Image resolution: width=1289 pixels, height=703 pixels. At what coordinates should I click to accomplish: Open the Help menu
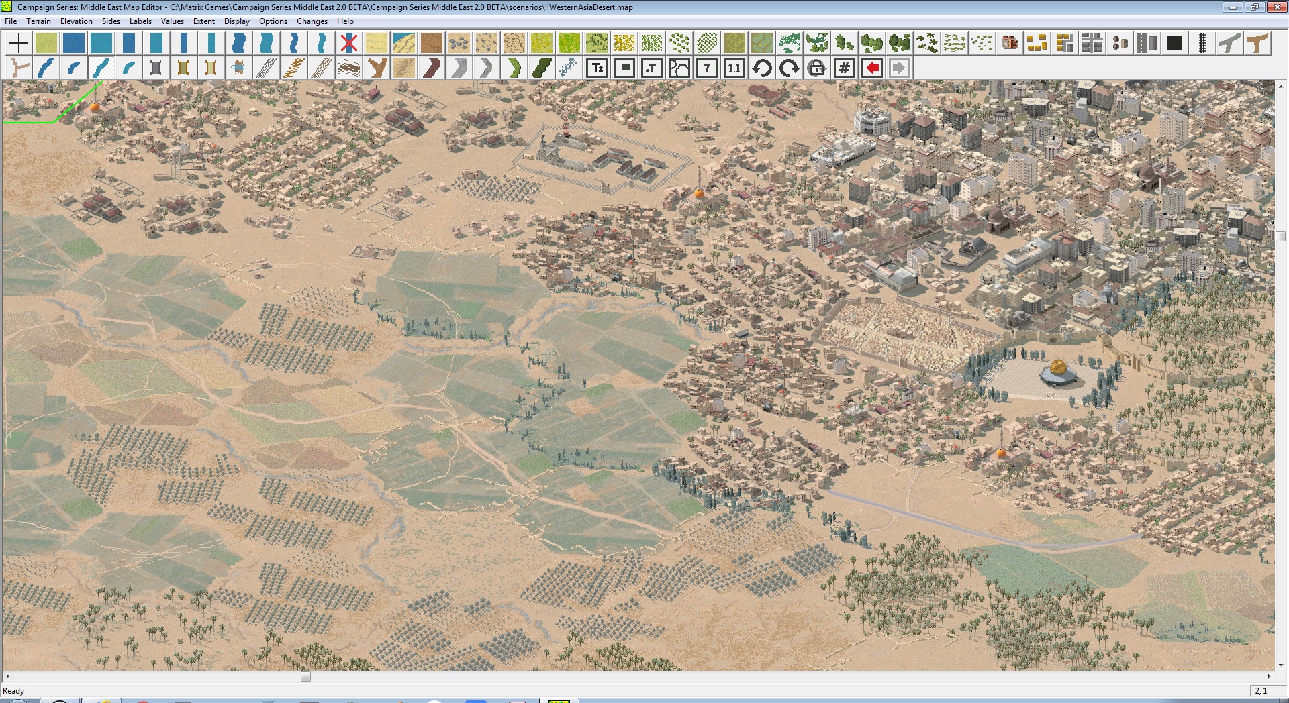pyautogui.click(x=345, y=21)
